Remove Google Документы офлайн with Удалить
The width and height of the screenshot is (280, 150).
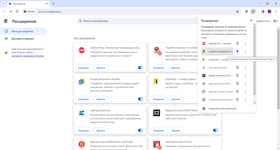click(101, 99)
